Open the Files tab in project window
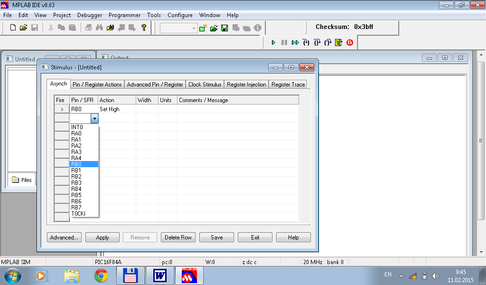486x285 pixels. (x=22, y=180)
